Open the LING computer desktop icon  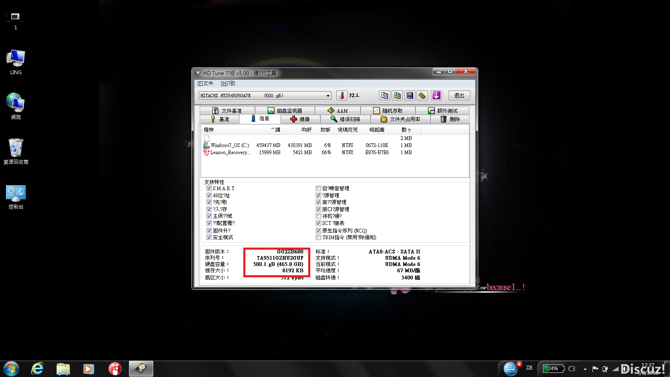tap(16, 62)
